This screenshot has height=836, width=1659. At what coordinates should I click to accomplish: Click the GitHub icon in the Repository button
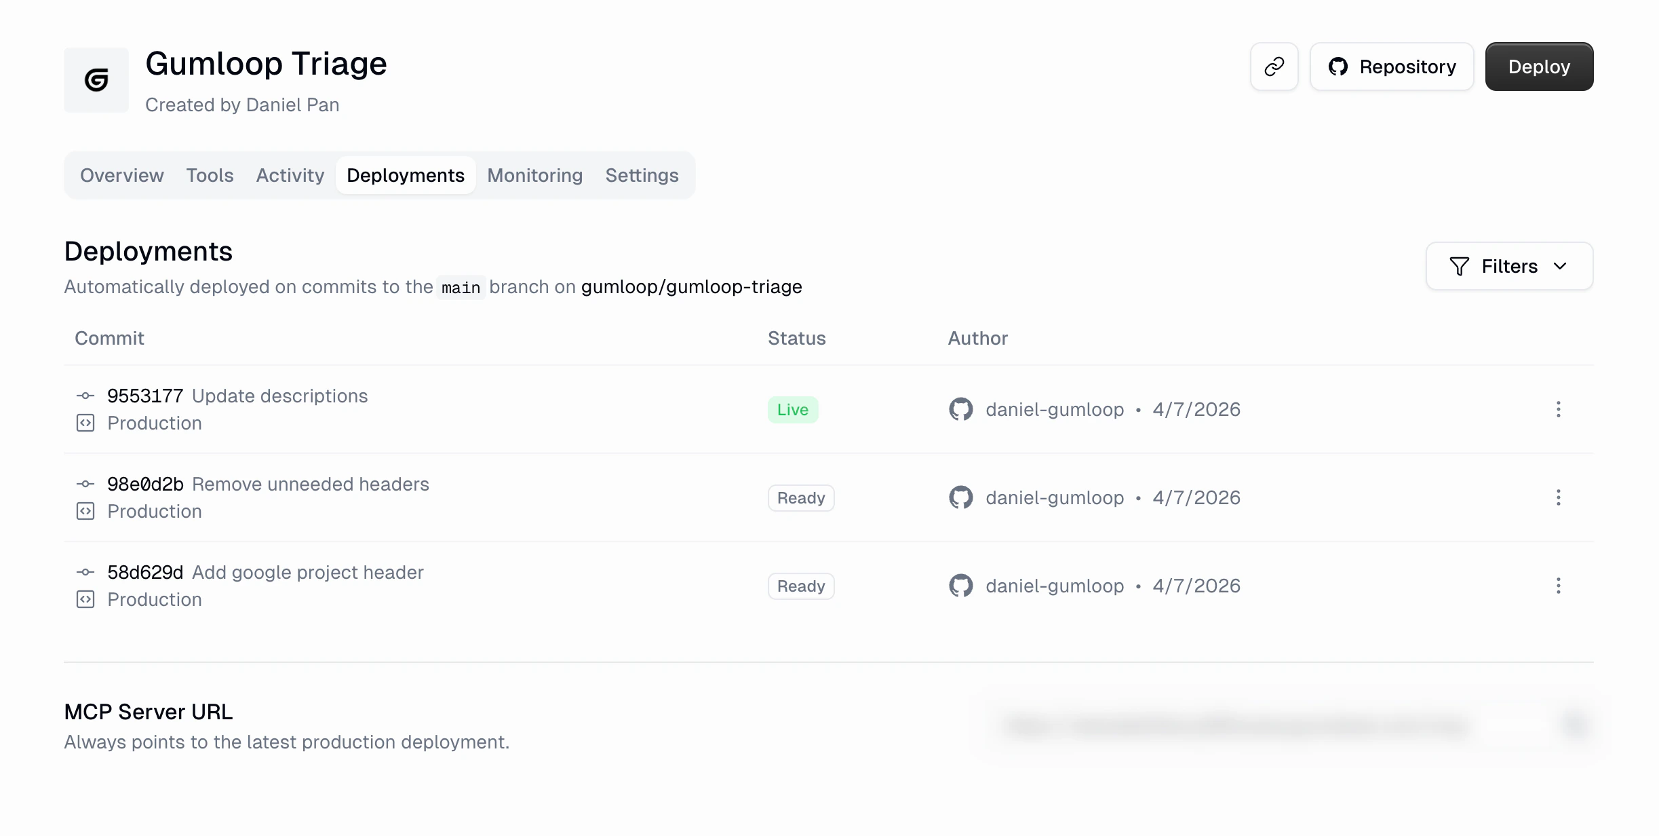point(1340,66)
